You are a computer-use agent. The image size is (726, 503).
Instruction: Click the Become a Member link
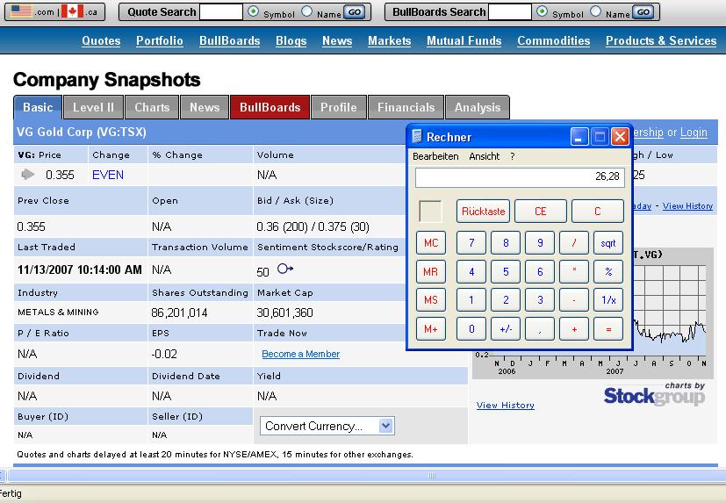coord(300,354)
